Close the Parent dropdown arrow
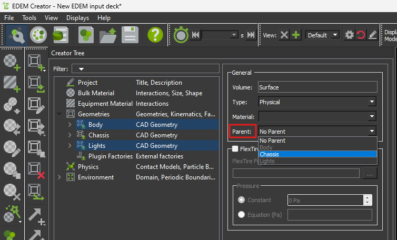The image size is (397, 240). (x=372, y=131)
